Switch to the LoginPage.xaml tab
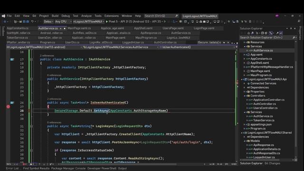Image resolution: width=304 pixels, height=171 pixels. tap(204, 28)
